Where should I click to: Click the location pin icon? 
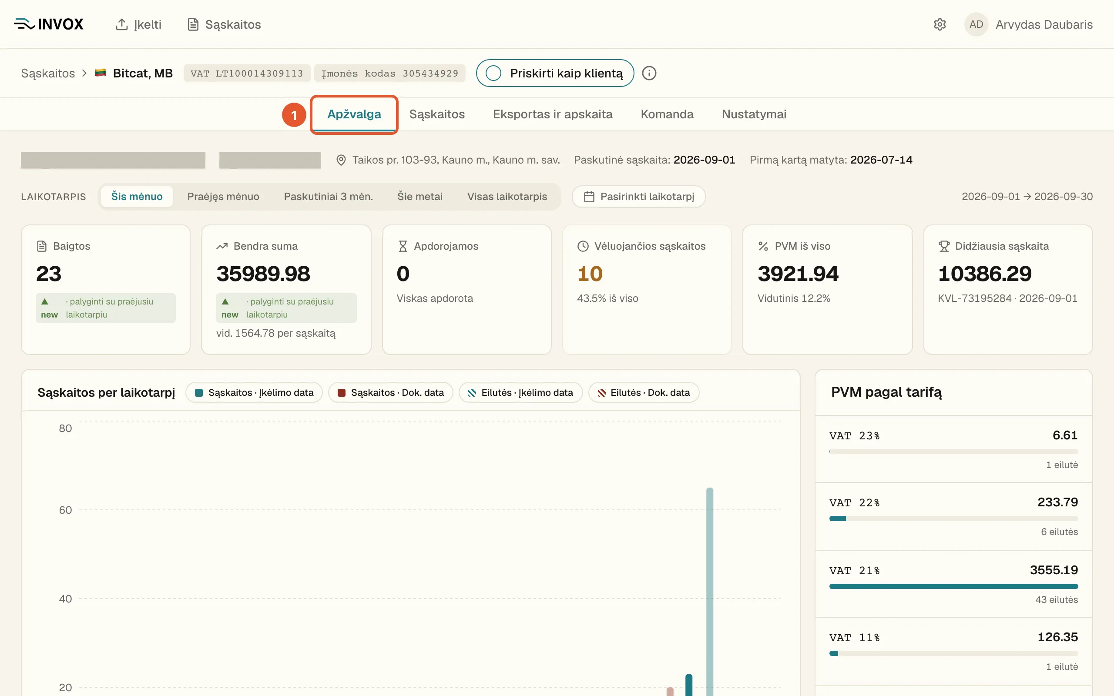coord(341,160)
